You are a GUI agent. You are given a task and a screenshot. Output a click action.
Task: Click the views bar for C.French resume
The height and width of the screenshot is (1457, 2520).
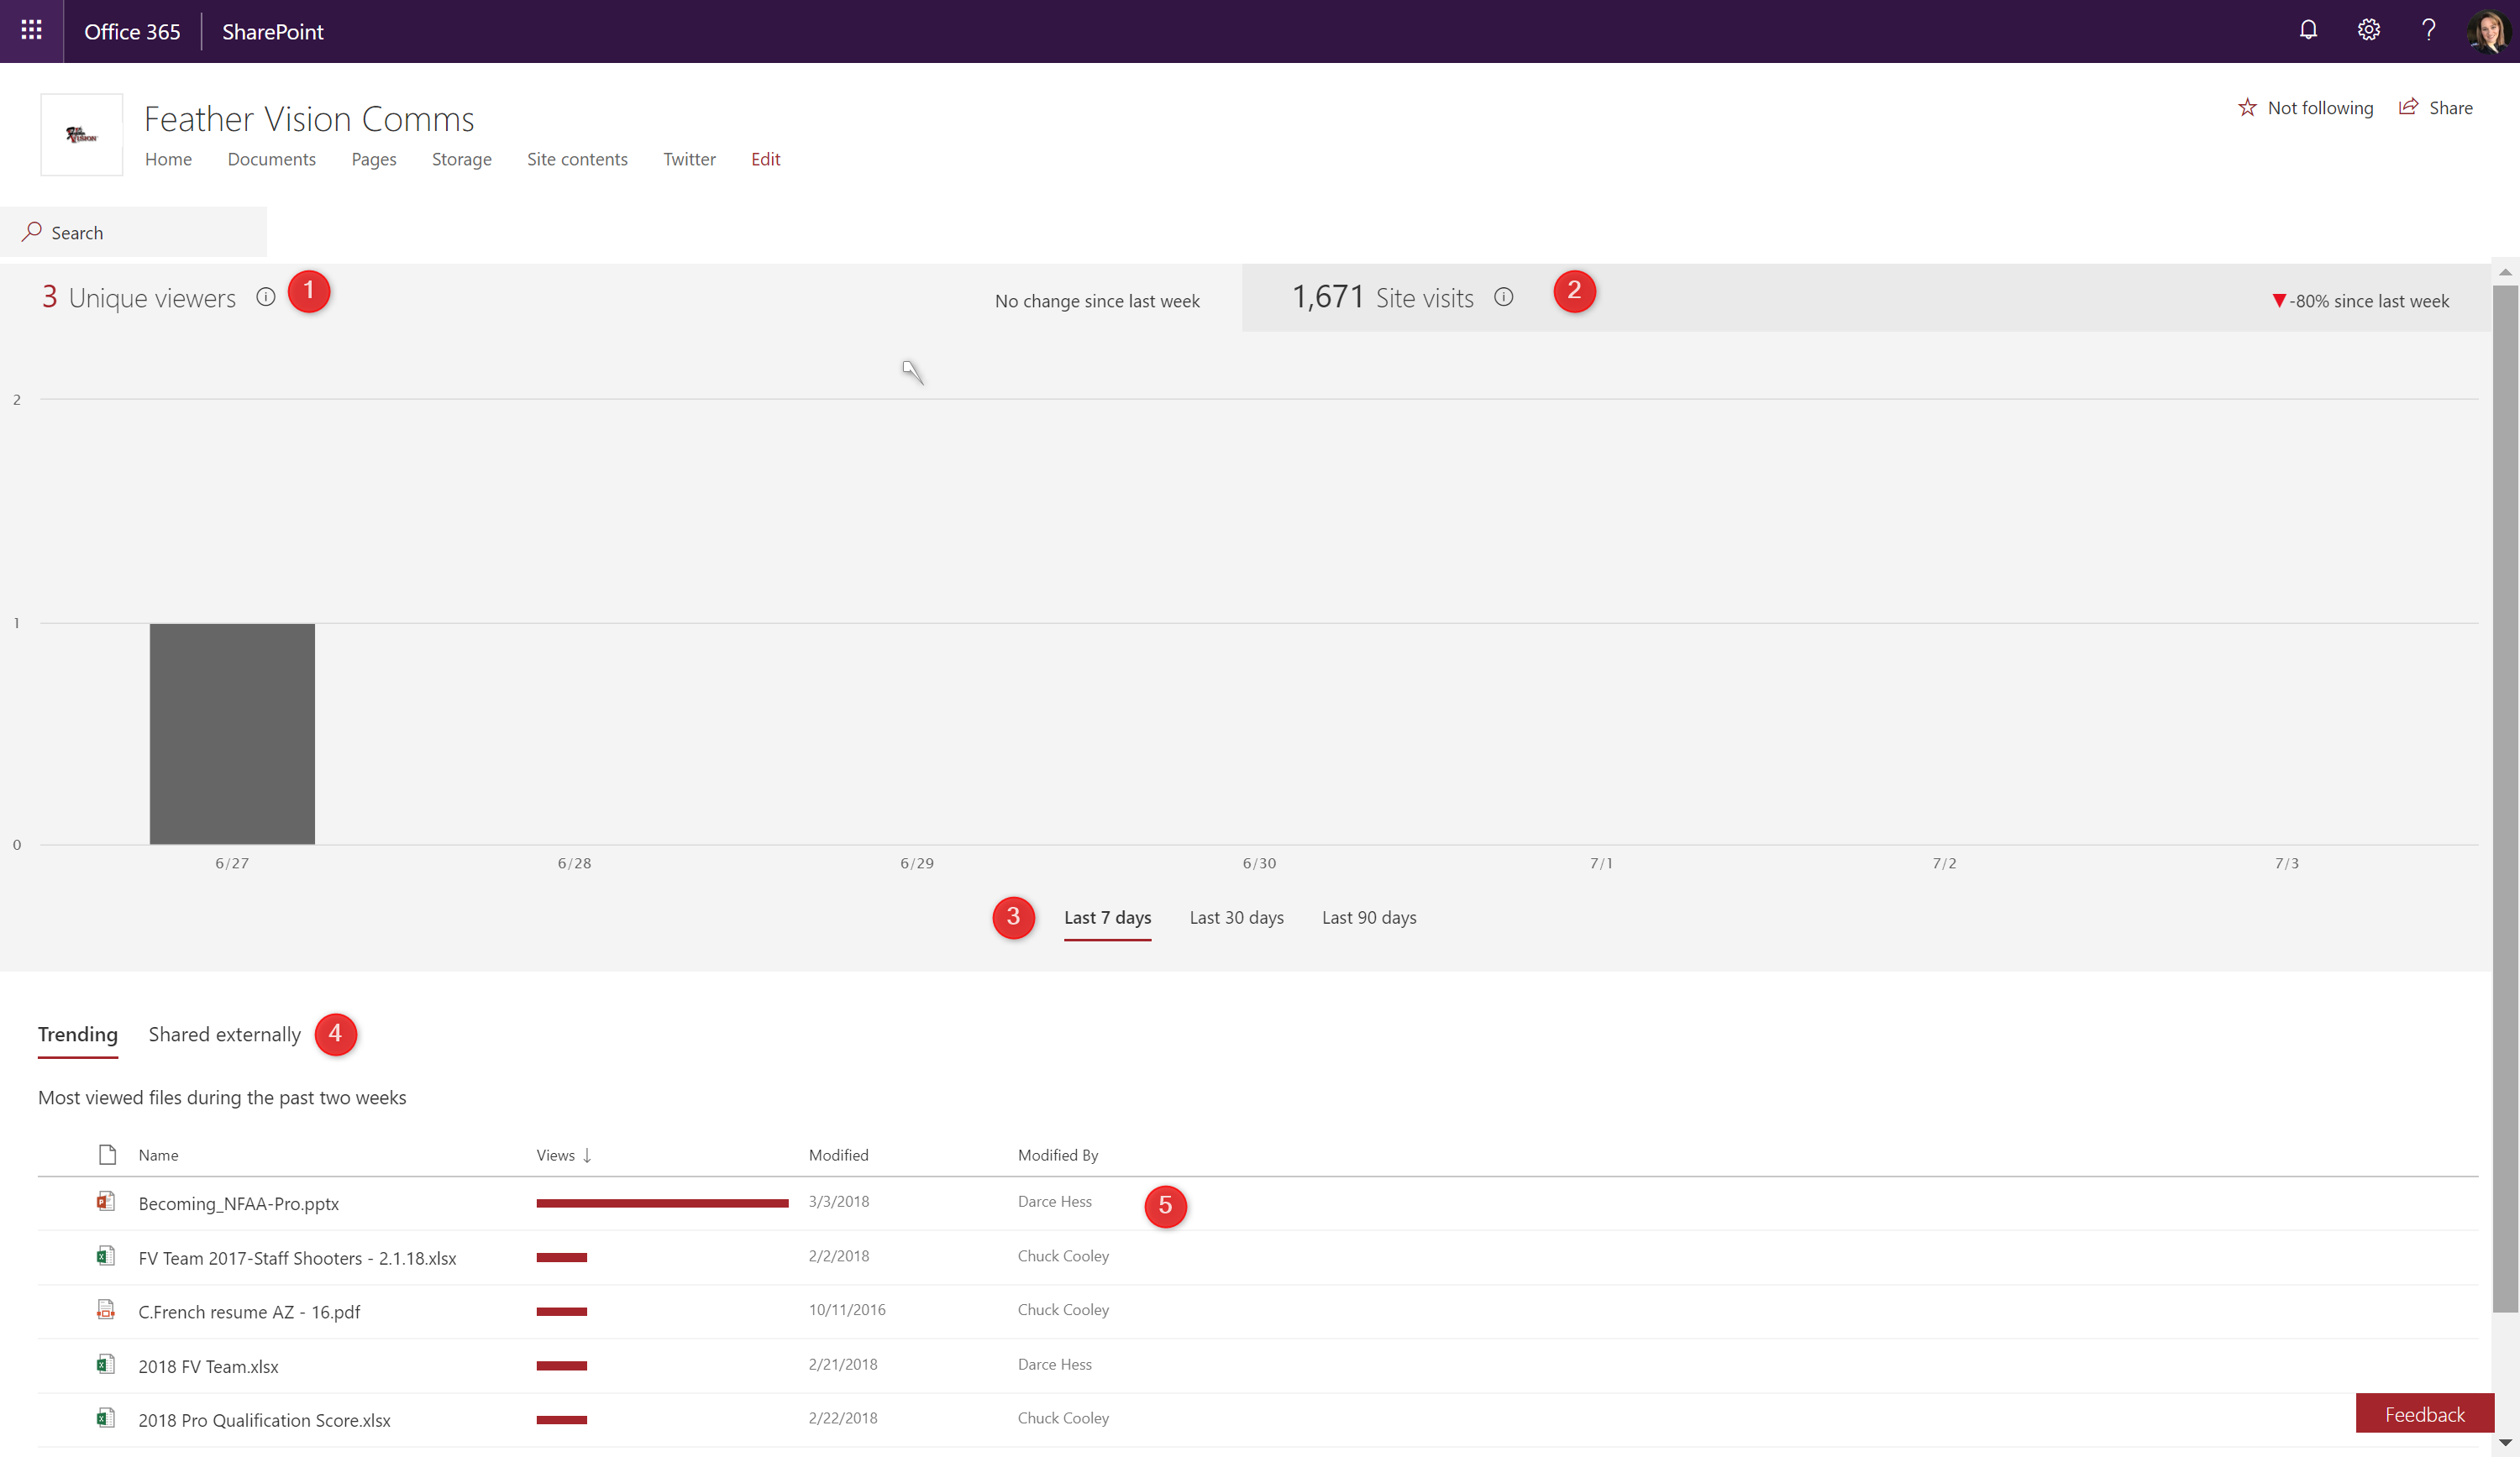[561, 1312]
